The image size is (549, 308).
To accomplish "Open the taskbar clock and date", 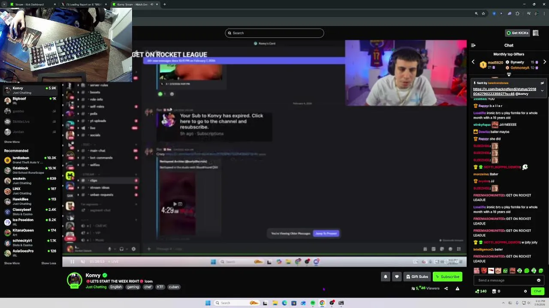I will 539,303.
